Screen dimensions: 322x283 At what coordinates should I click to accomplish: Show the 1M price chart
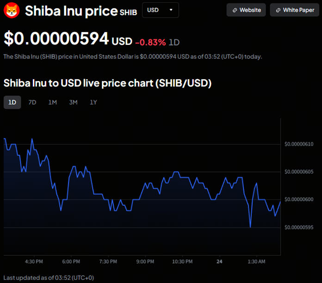tap(53, 102)
